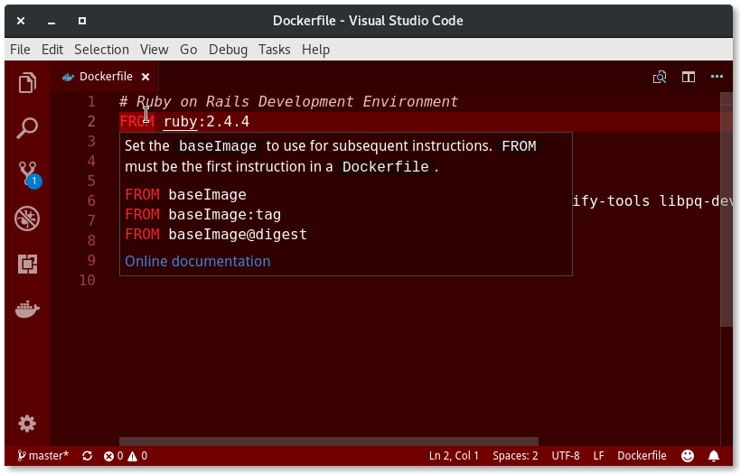
Task: Switch branch via master* in status bar
Action: pyautogui.click(x=42, y=456)
